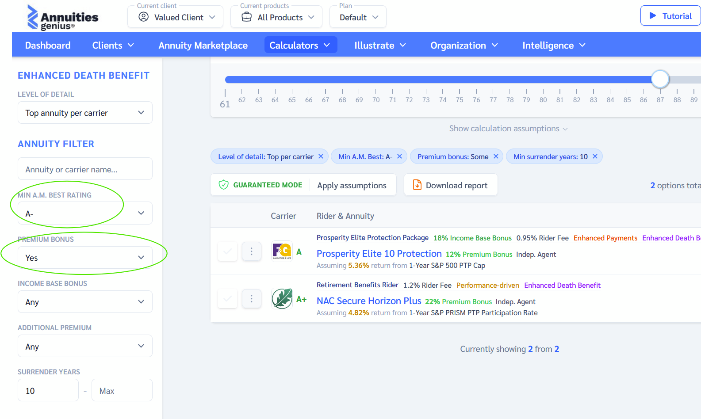Click the F&G carrier logo
This screenshot has width=701, height=419.
coord(282,251)
